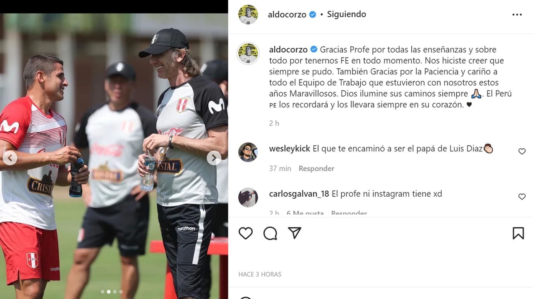
Task: Reply to wesleykick's comment with Responder
Action: (x=316, y=168)
